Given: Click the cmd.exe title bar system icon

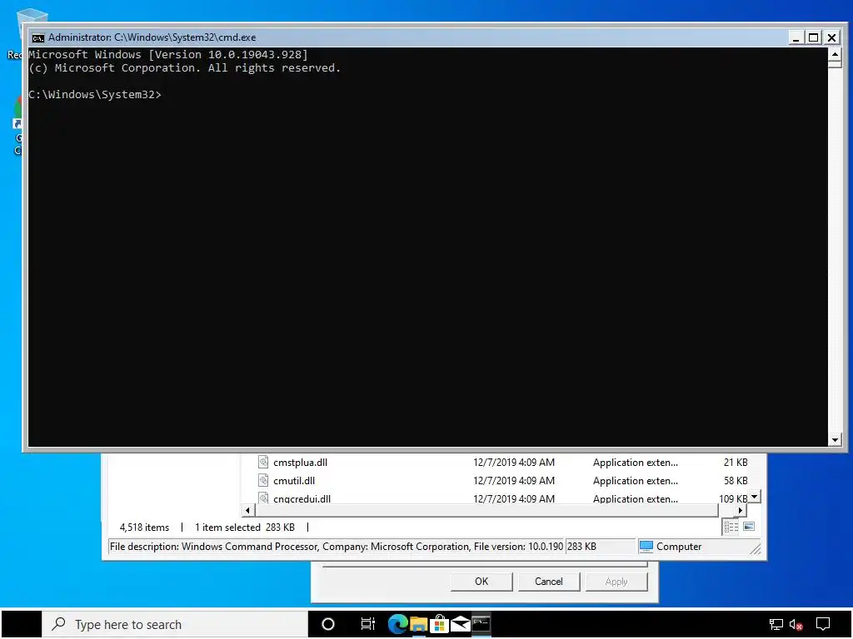Looking at the screenshot, I should [x=37, y=37].
